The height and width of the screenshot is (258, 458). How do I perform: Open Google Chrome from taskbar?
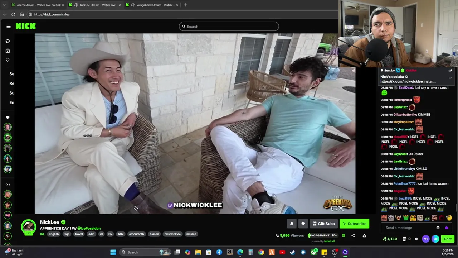click(x=261, y=252)
